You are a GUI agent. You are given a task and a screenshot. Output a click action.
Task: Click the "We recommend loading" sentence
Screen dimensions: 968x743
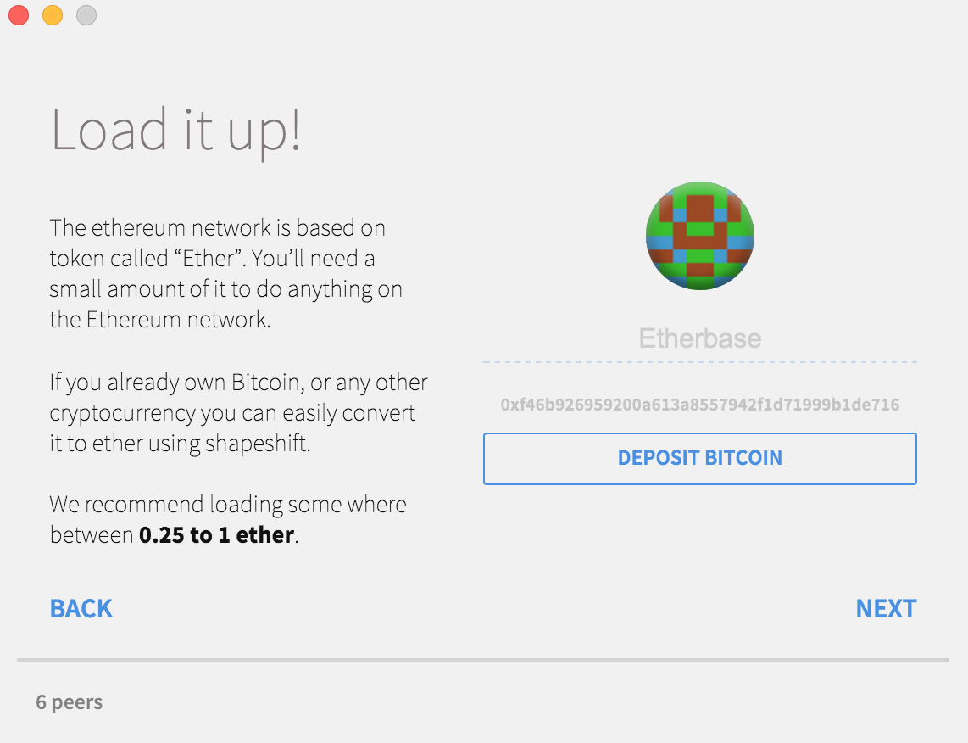(x=228, y=519)
